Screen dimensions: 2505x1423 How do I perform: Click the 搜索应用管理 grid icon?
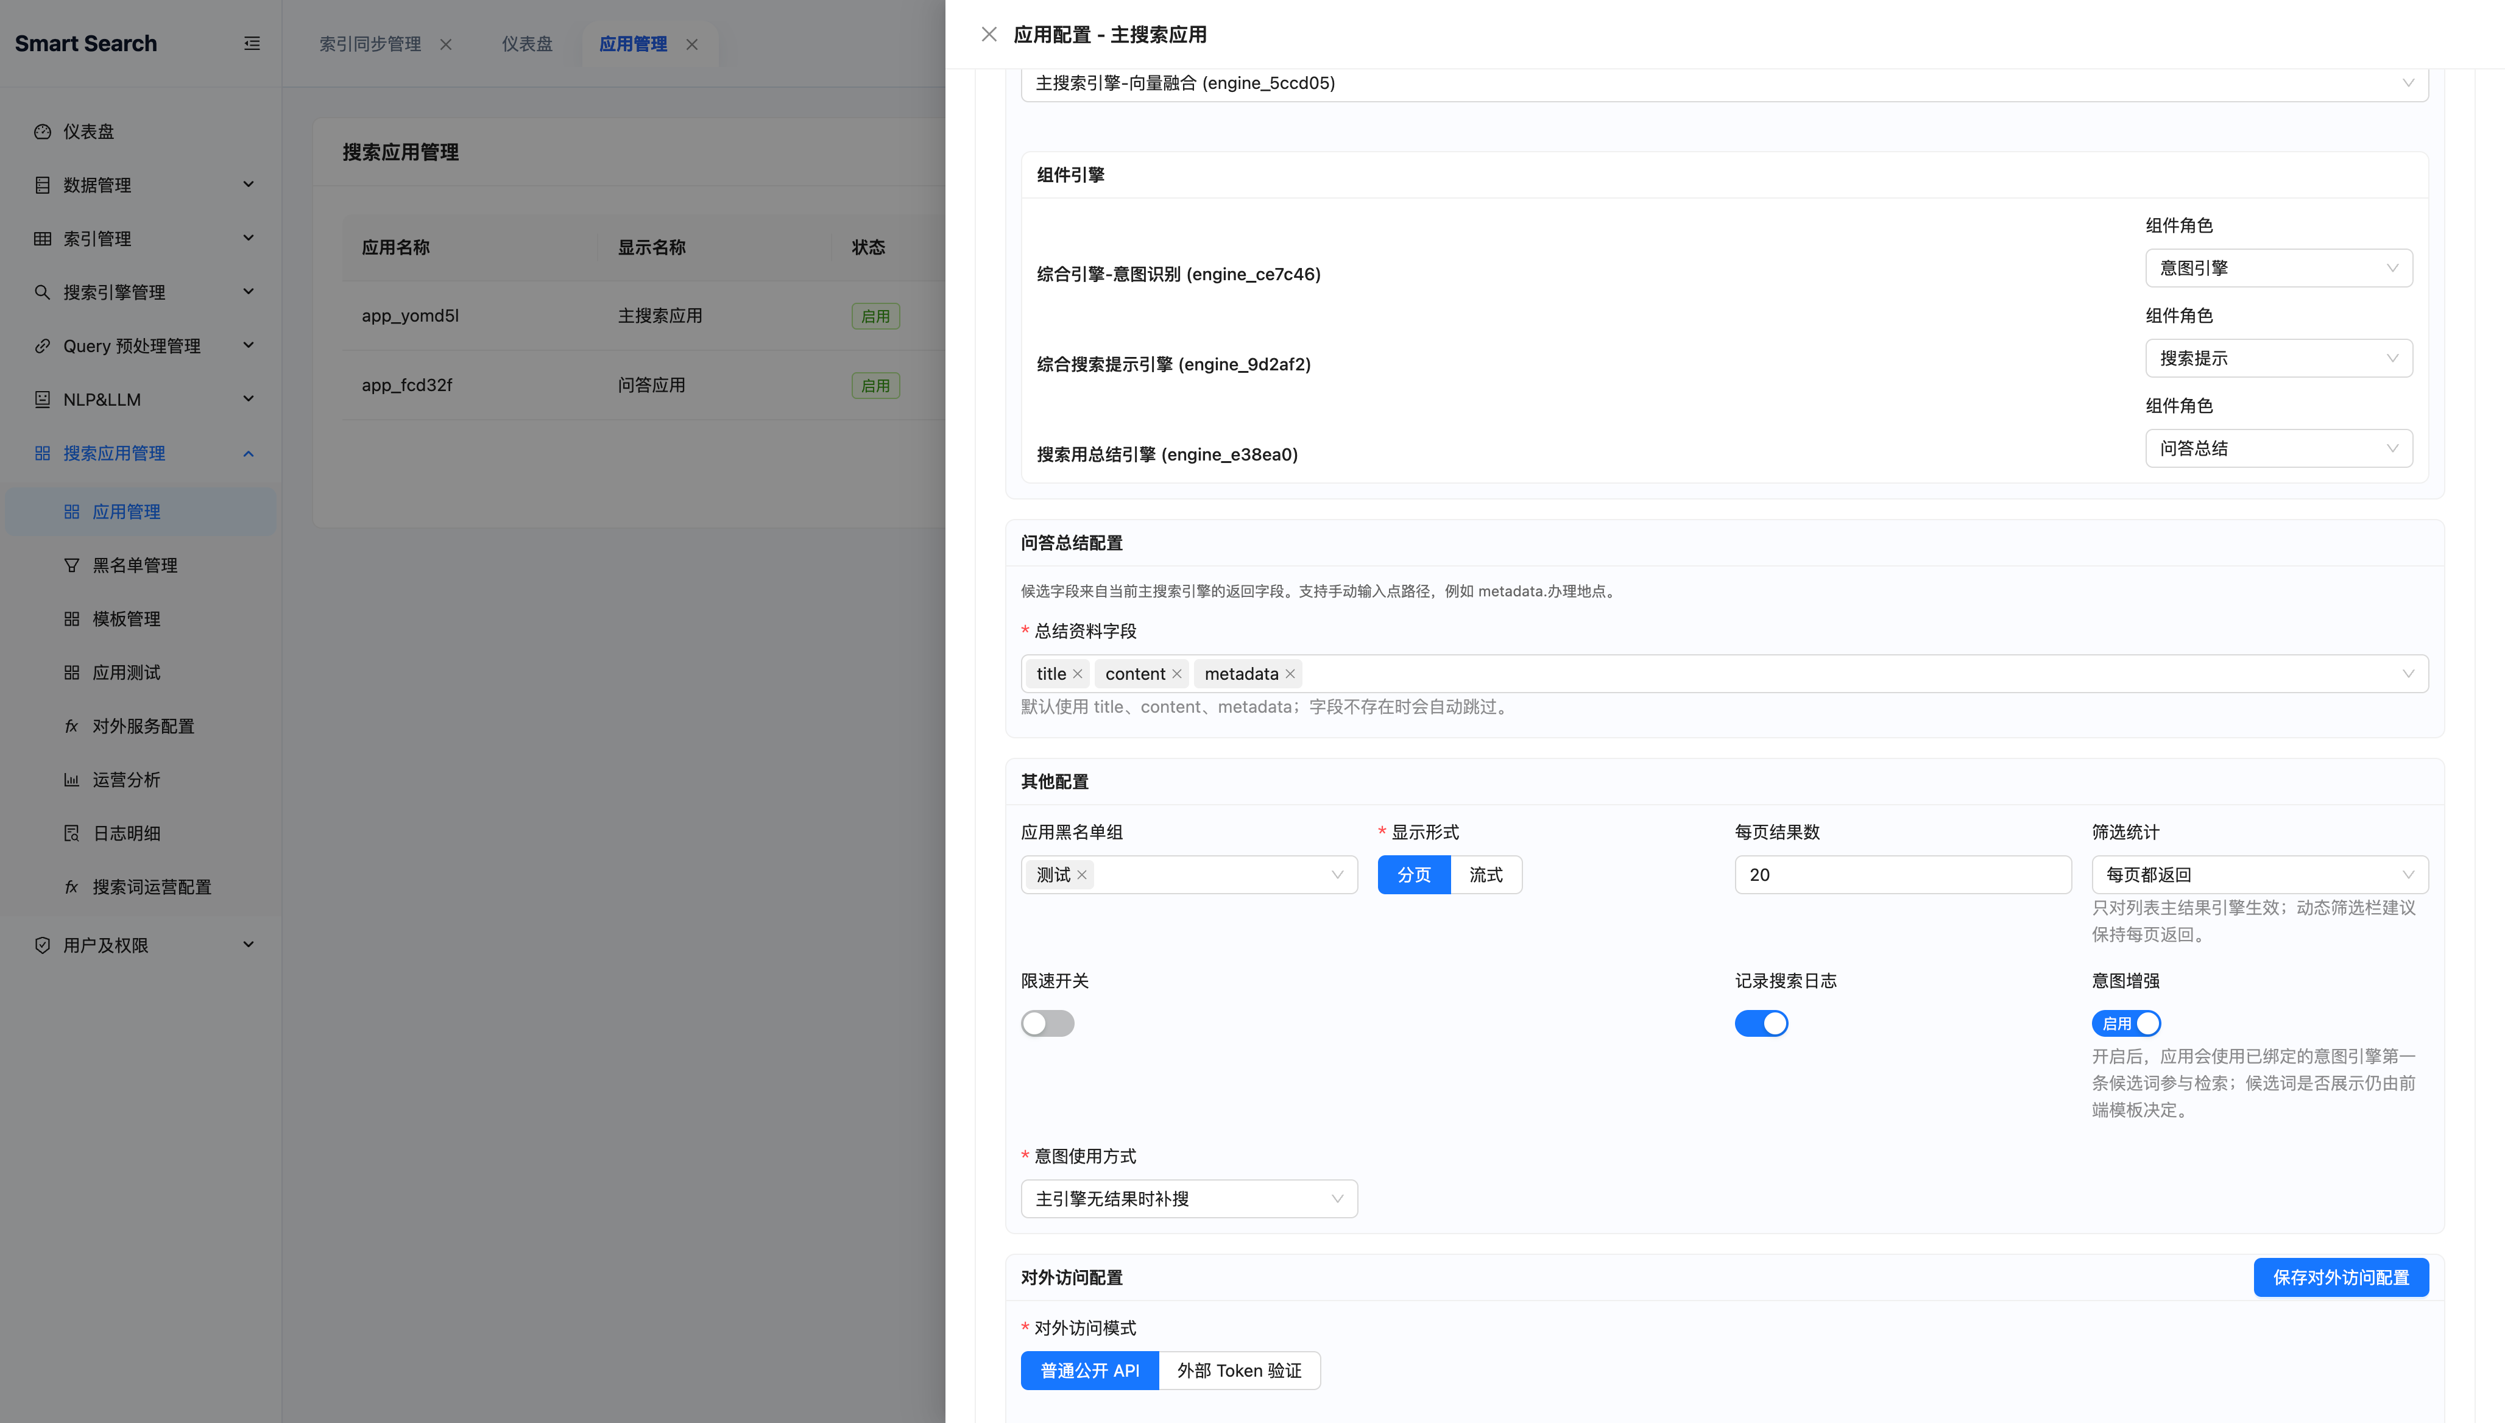click(42, 453)
